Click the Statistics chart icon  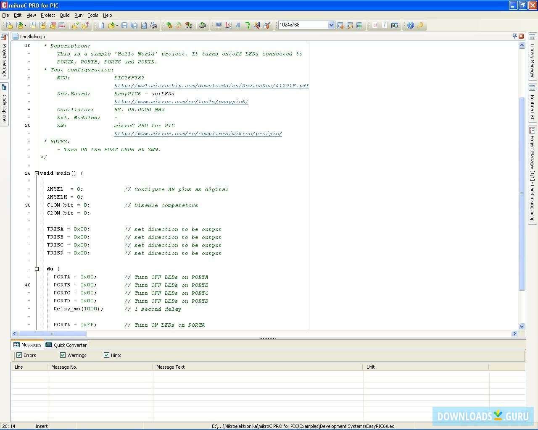[395, 25]
